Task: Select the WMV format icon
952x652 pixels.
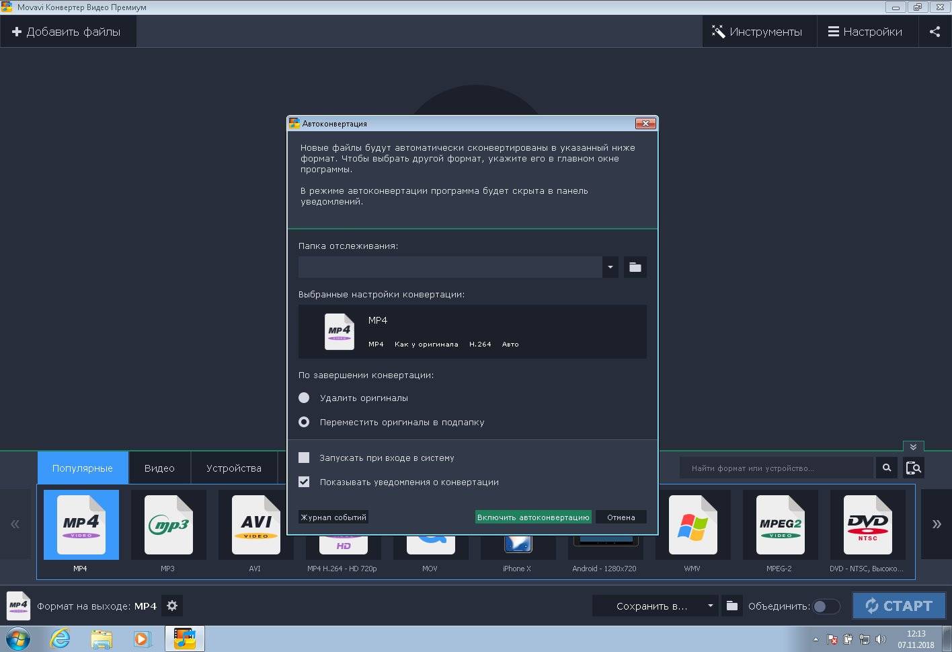Action: pyautogui.click(x=692, y=526)
